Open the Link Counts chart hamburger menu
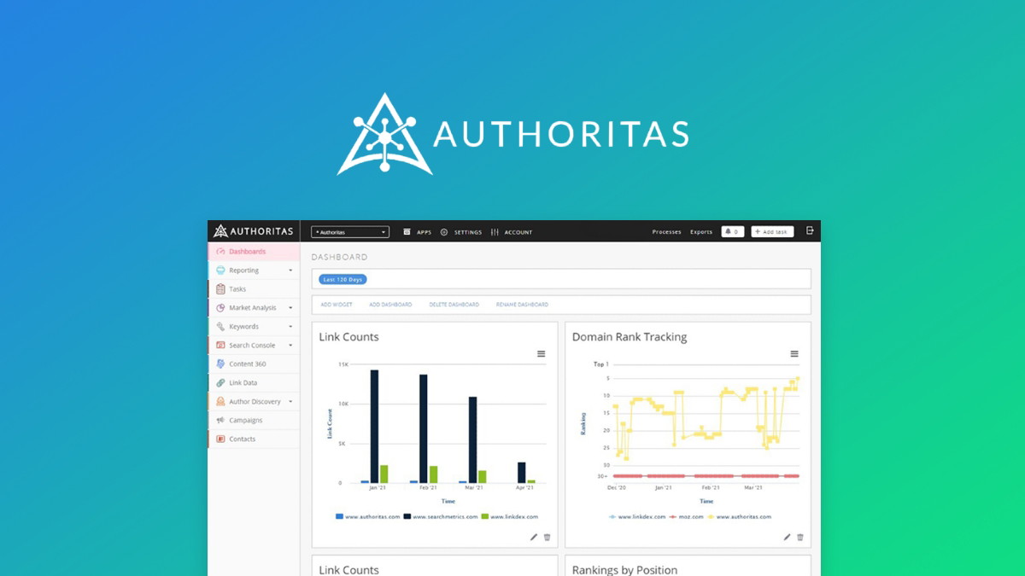 pos(542,354)
